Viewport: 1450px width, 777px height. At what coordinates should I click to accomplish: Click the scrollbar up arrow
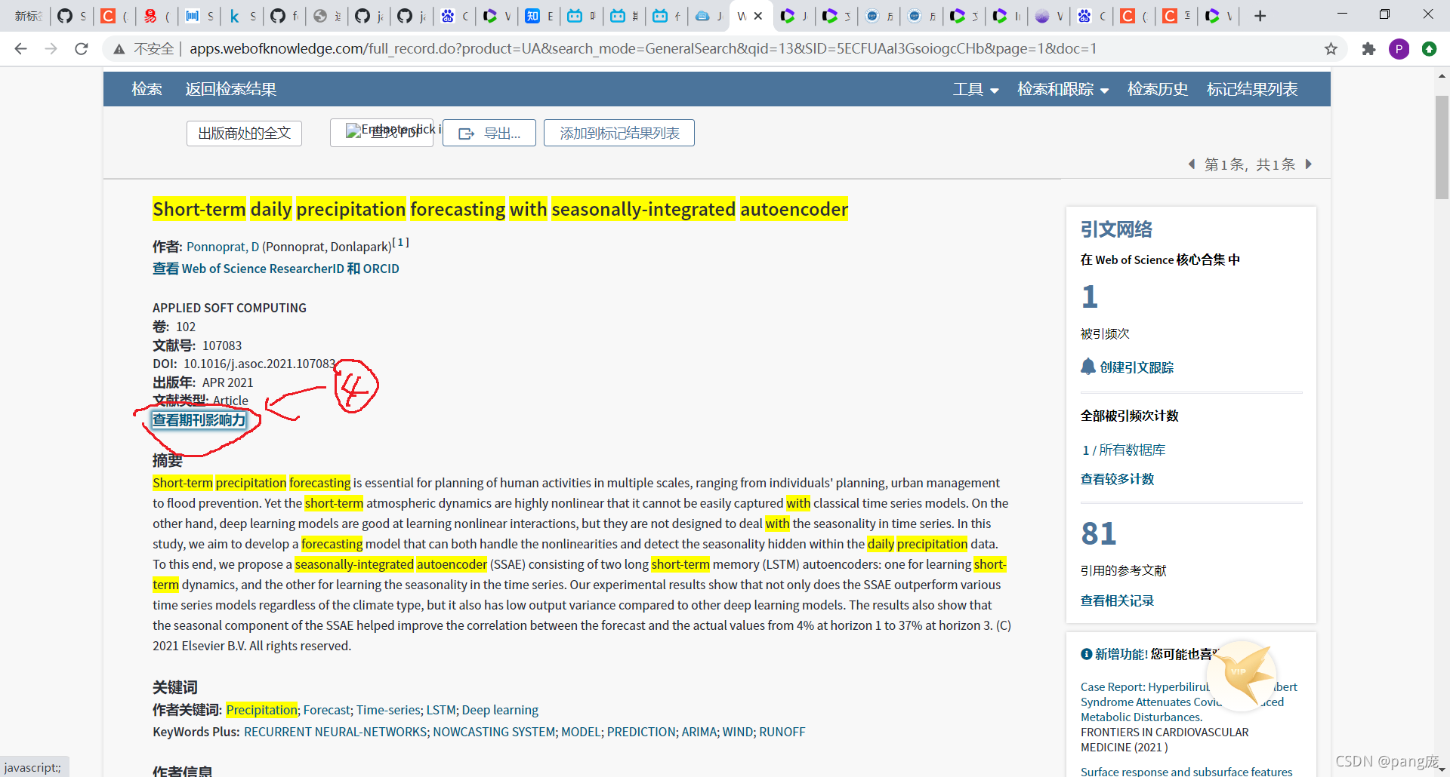(1442, 76)
